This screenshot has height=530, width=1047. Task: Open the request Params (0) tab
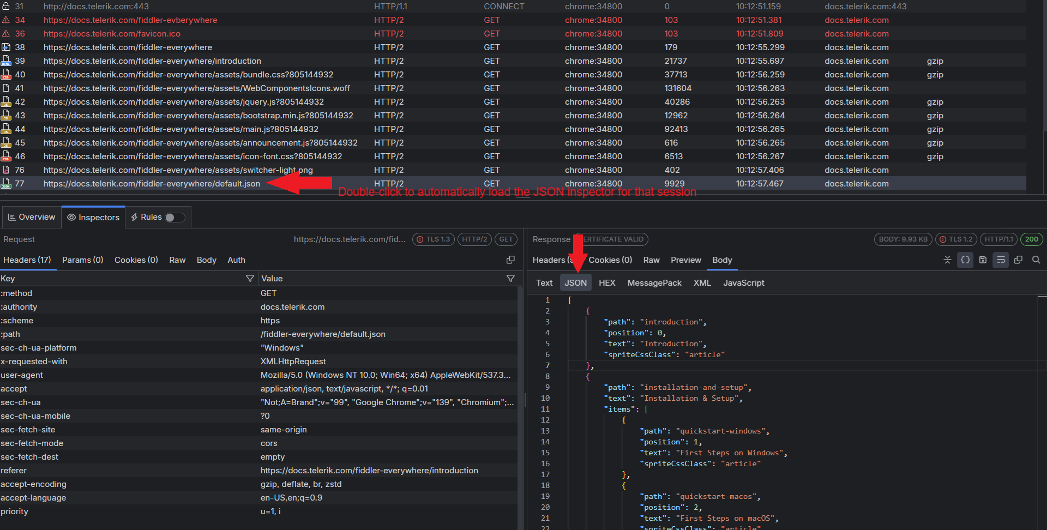click(83, 260)
